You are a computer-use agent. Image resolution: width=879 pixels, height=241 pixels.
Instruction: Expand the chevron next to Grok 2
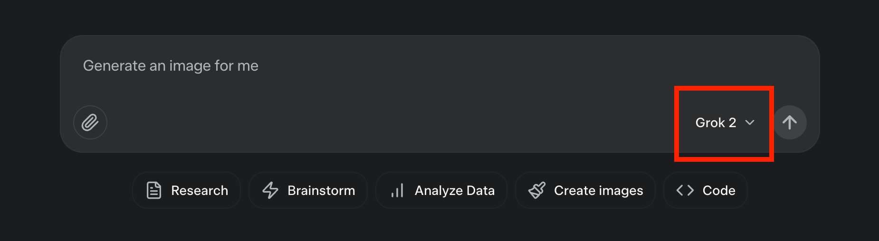(750, 122)
